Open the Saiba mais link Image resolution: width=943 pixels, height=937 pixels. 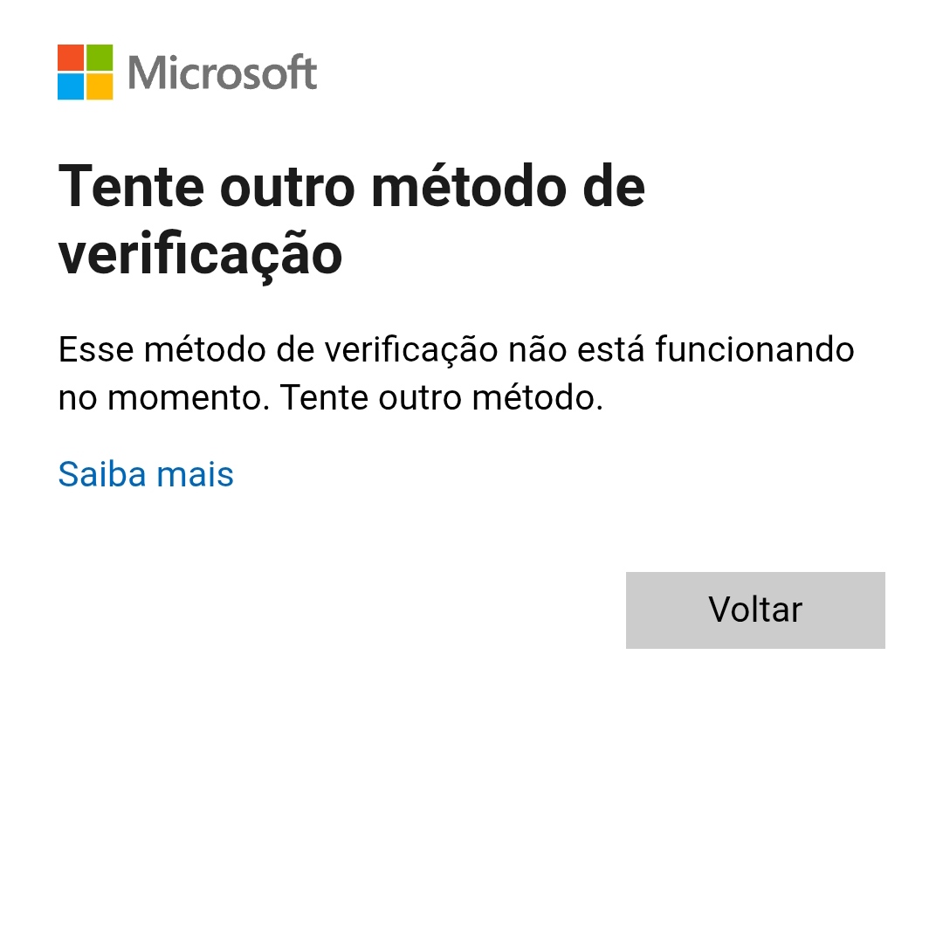pos(146,474)
